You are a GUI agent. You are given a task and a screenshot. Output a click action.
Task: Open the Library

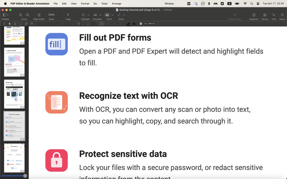coord(264,14)
